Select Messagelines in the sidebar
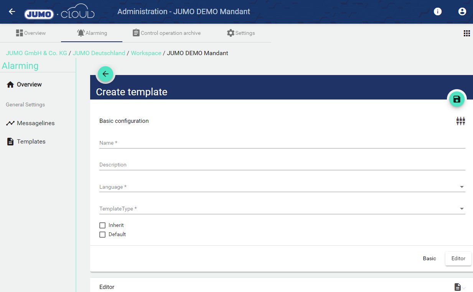 pos(36,123)
